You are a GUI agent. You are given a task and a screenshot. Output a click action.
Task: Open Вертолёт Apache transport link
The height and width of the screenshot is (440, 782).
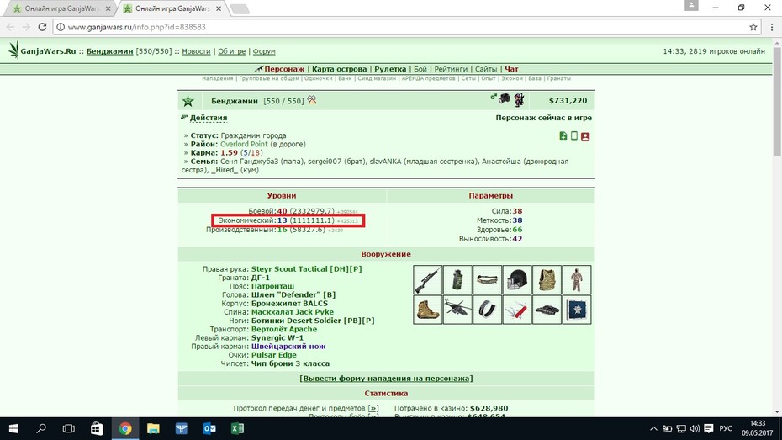point(283,329)
